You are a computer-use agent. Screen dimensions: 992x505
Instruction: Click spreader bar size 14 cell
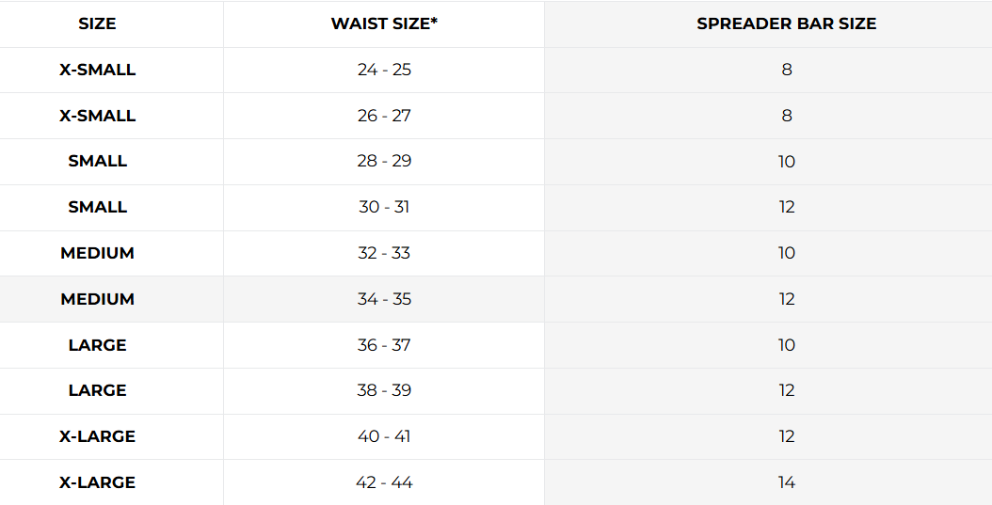coord(786,482)
